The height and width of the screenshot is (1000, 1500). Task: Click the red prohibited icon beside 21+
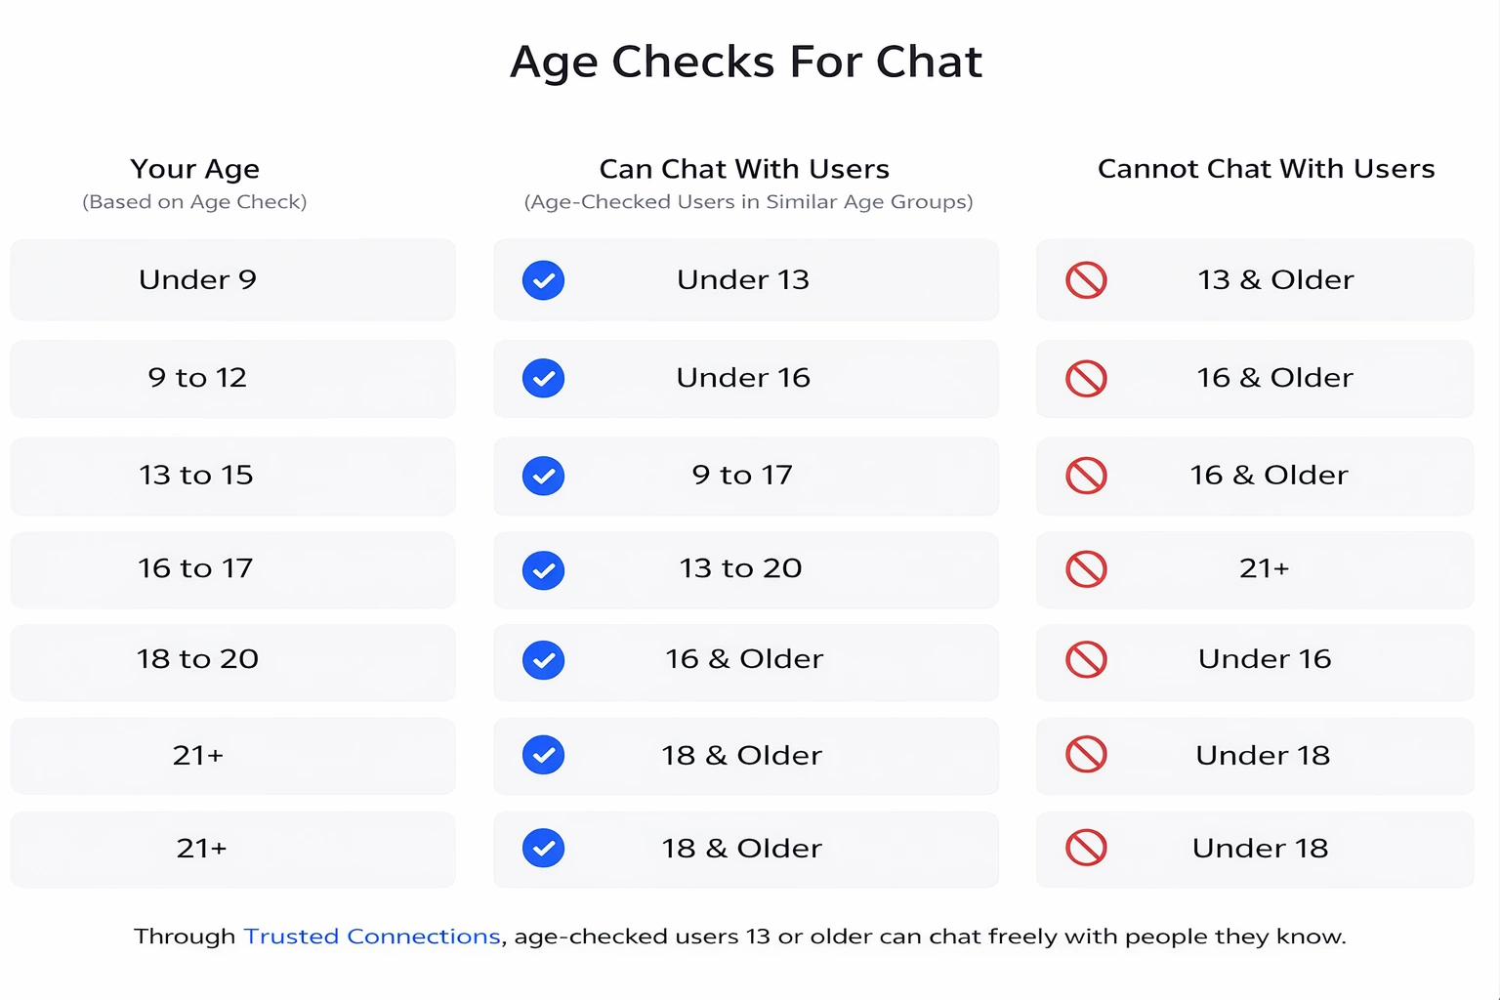[1086, 569]
